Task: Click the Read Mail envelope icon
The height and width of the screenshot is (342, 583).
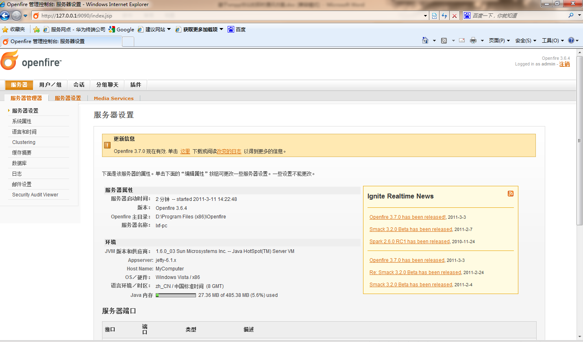Action: pos(462,40)
